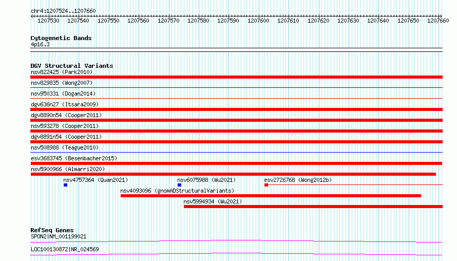The width and height of the screenshot is (457, 261).
Task: Open nsv4093096 (gnomADStructuralVariants) label
Action: click(177, 191)
